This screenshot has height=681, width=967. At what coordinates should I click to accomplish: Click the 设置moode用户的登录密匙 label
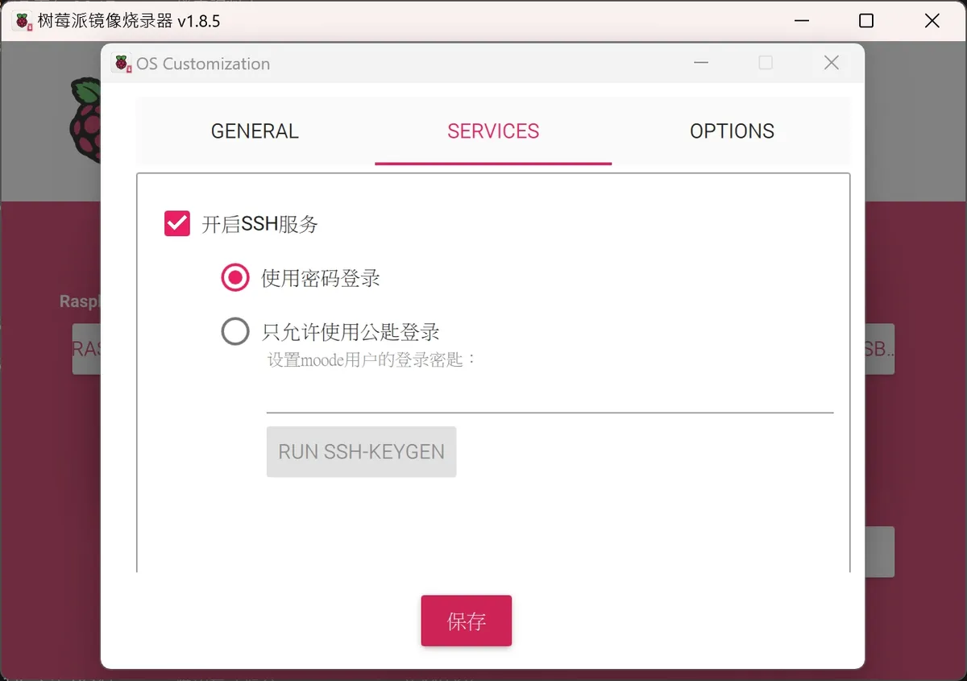[372, 359]
